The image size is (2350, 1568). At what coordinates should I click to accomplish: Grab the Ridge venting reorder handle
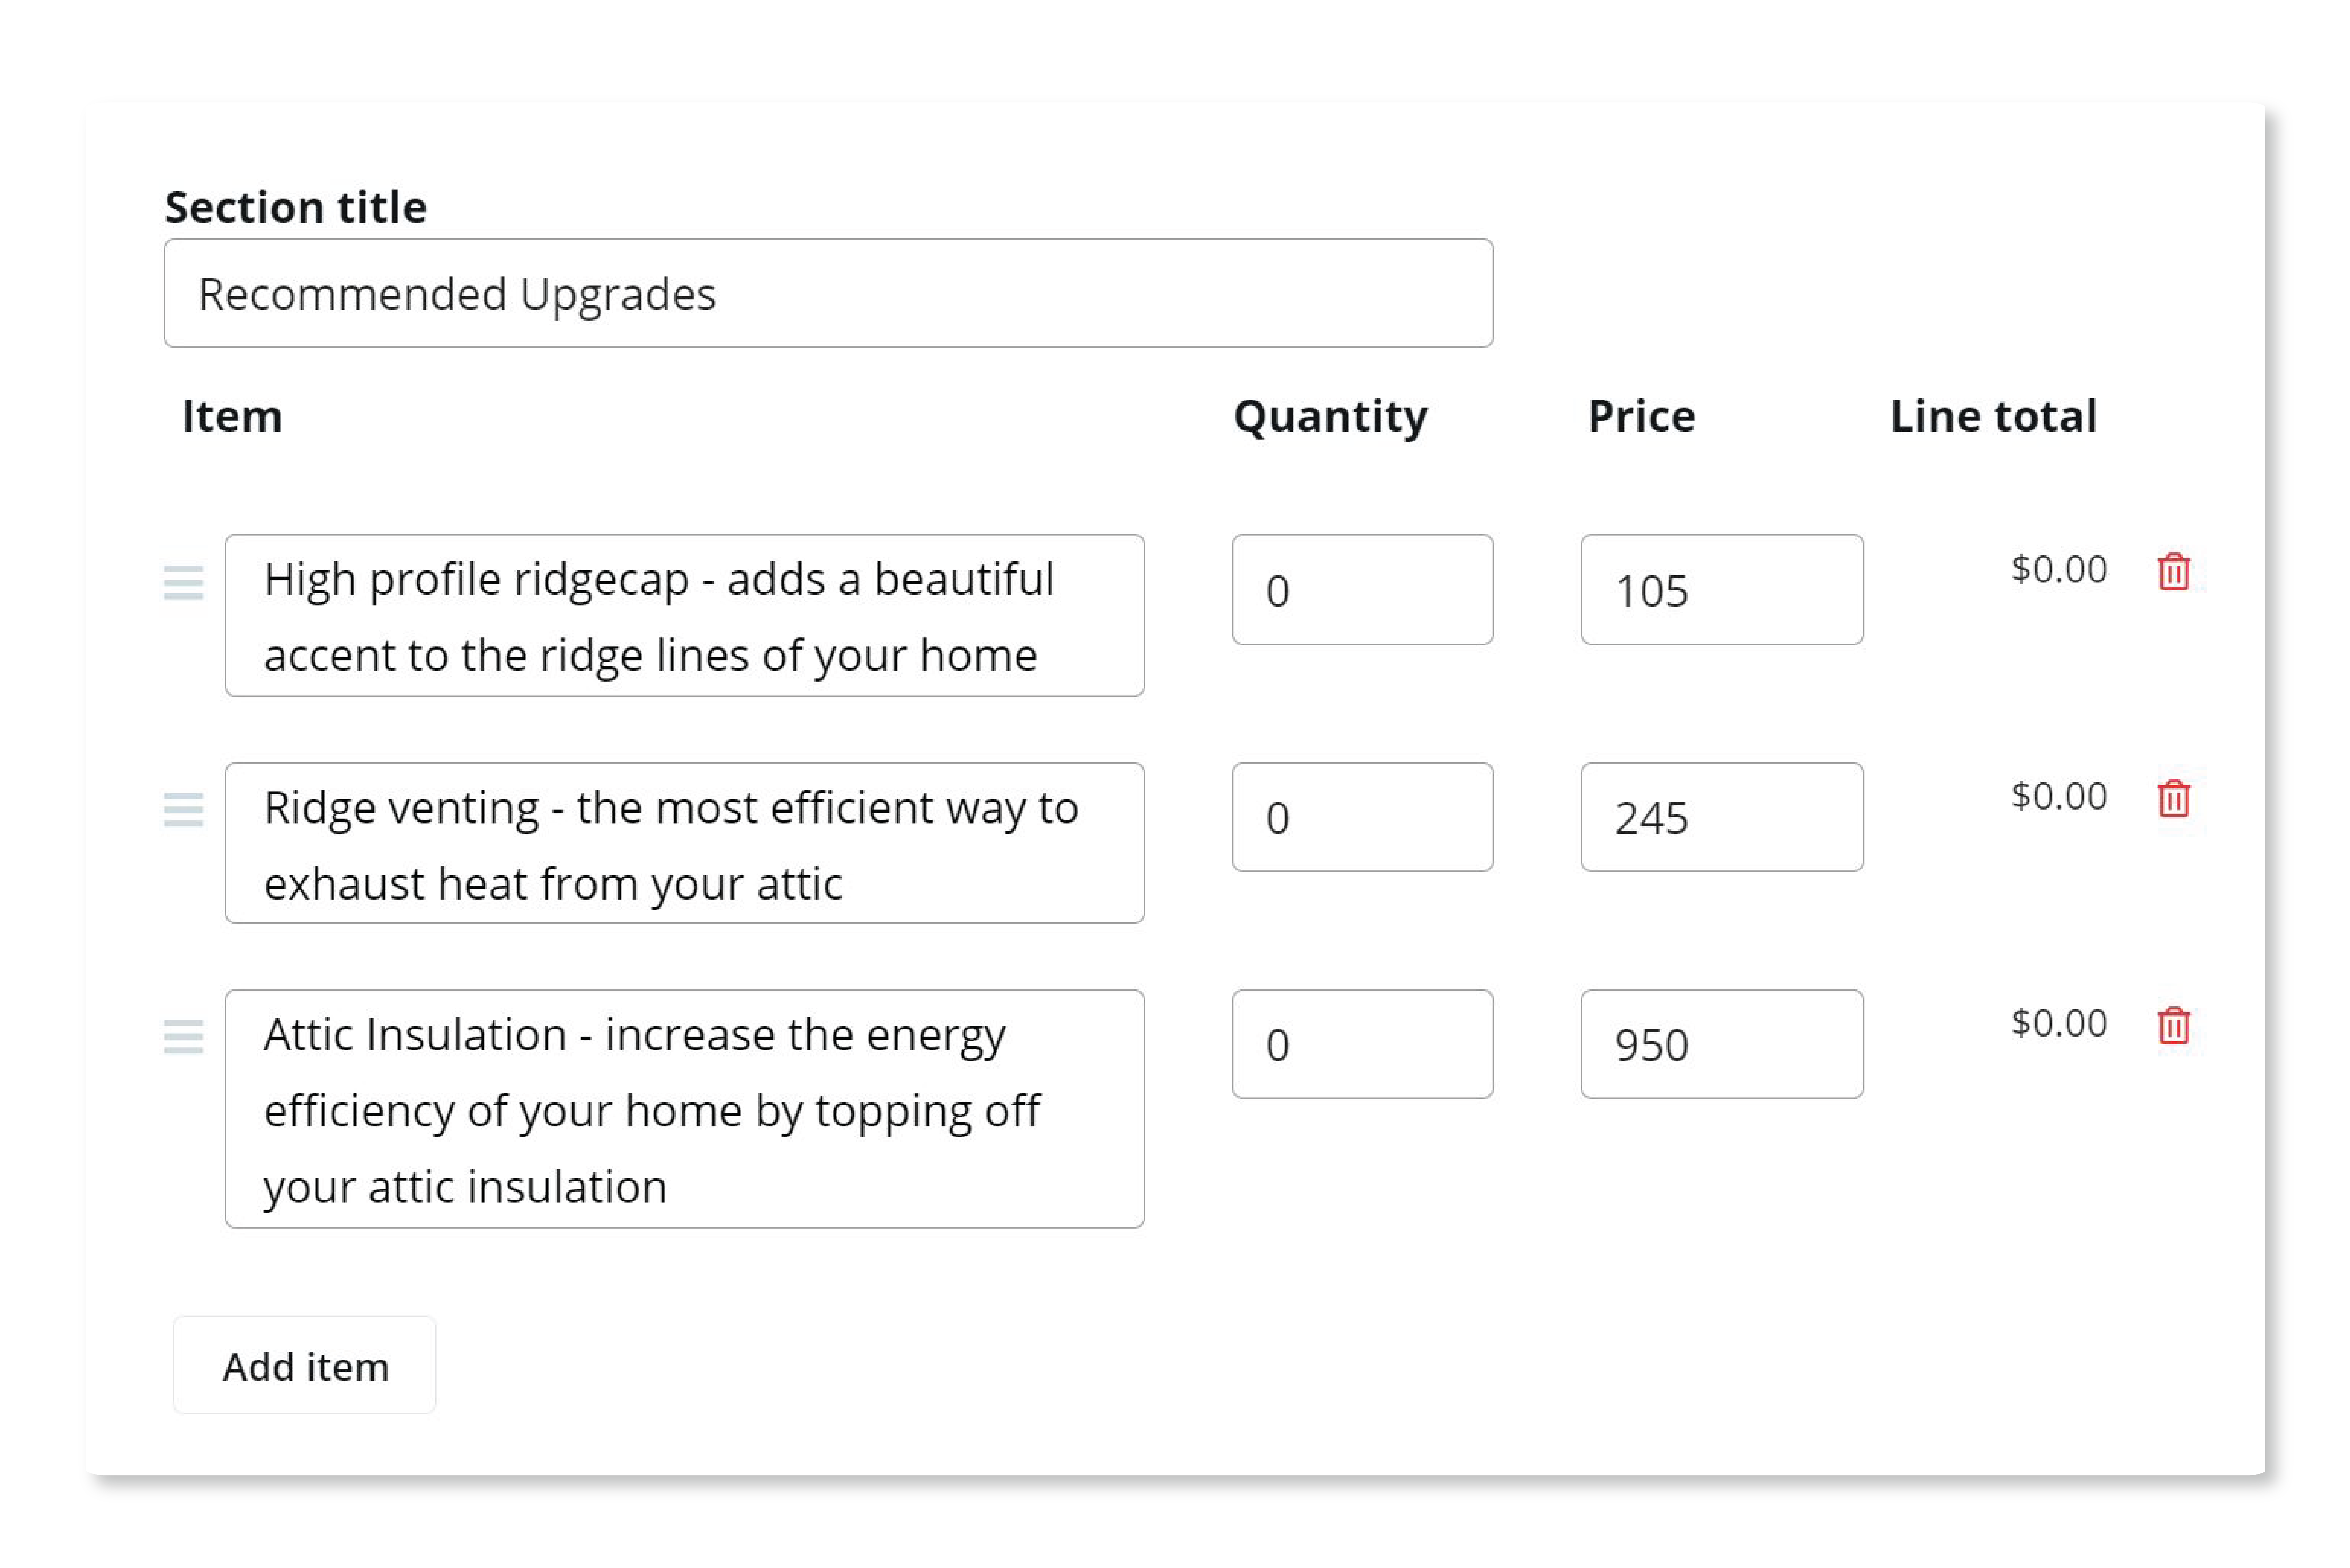click(183, 809)
